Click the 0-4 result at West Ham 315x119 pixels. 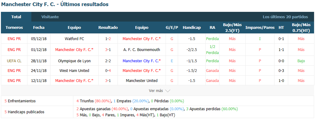(108, 70)
